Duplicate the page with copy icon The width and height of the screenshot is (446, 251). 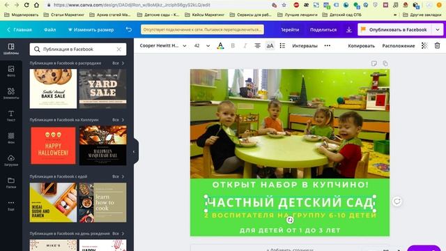(x=385, y=63)
